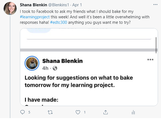Click the reply speech bubble icon
Viewport: 161px width, 120px height.
[22, 112]
